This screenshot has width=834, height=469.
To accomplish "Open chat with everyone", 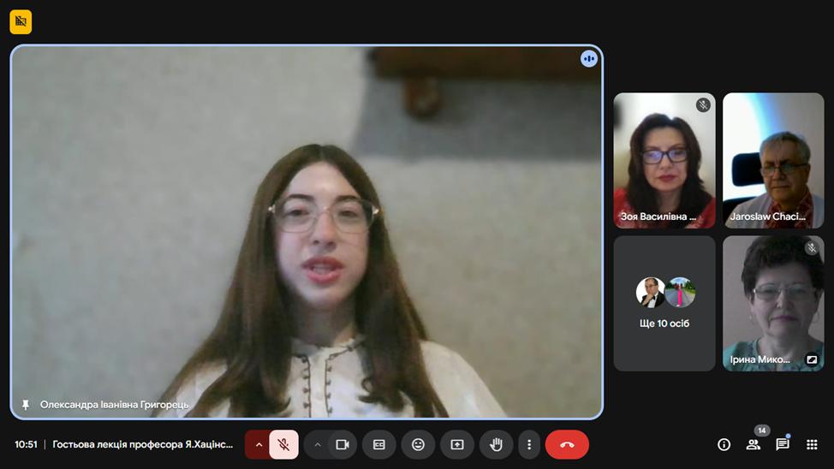I will click(x=783, y=444).
